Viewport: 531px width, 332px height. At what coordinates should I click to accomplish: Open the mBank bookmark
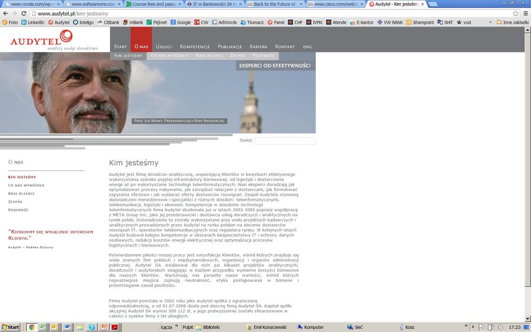pyautogui.click(x=133, y=22)
